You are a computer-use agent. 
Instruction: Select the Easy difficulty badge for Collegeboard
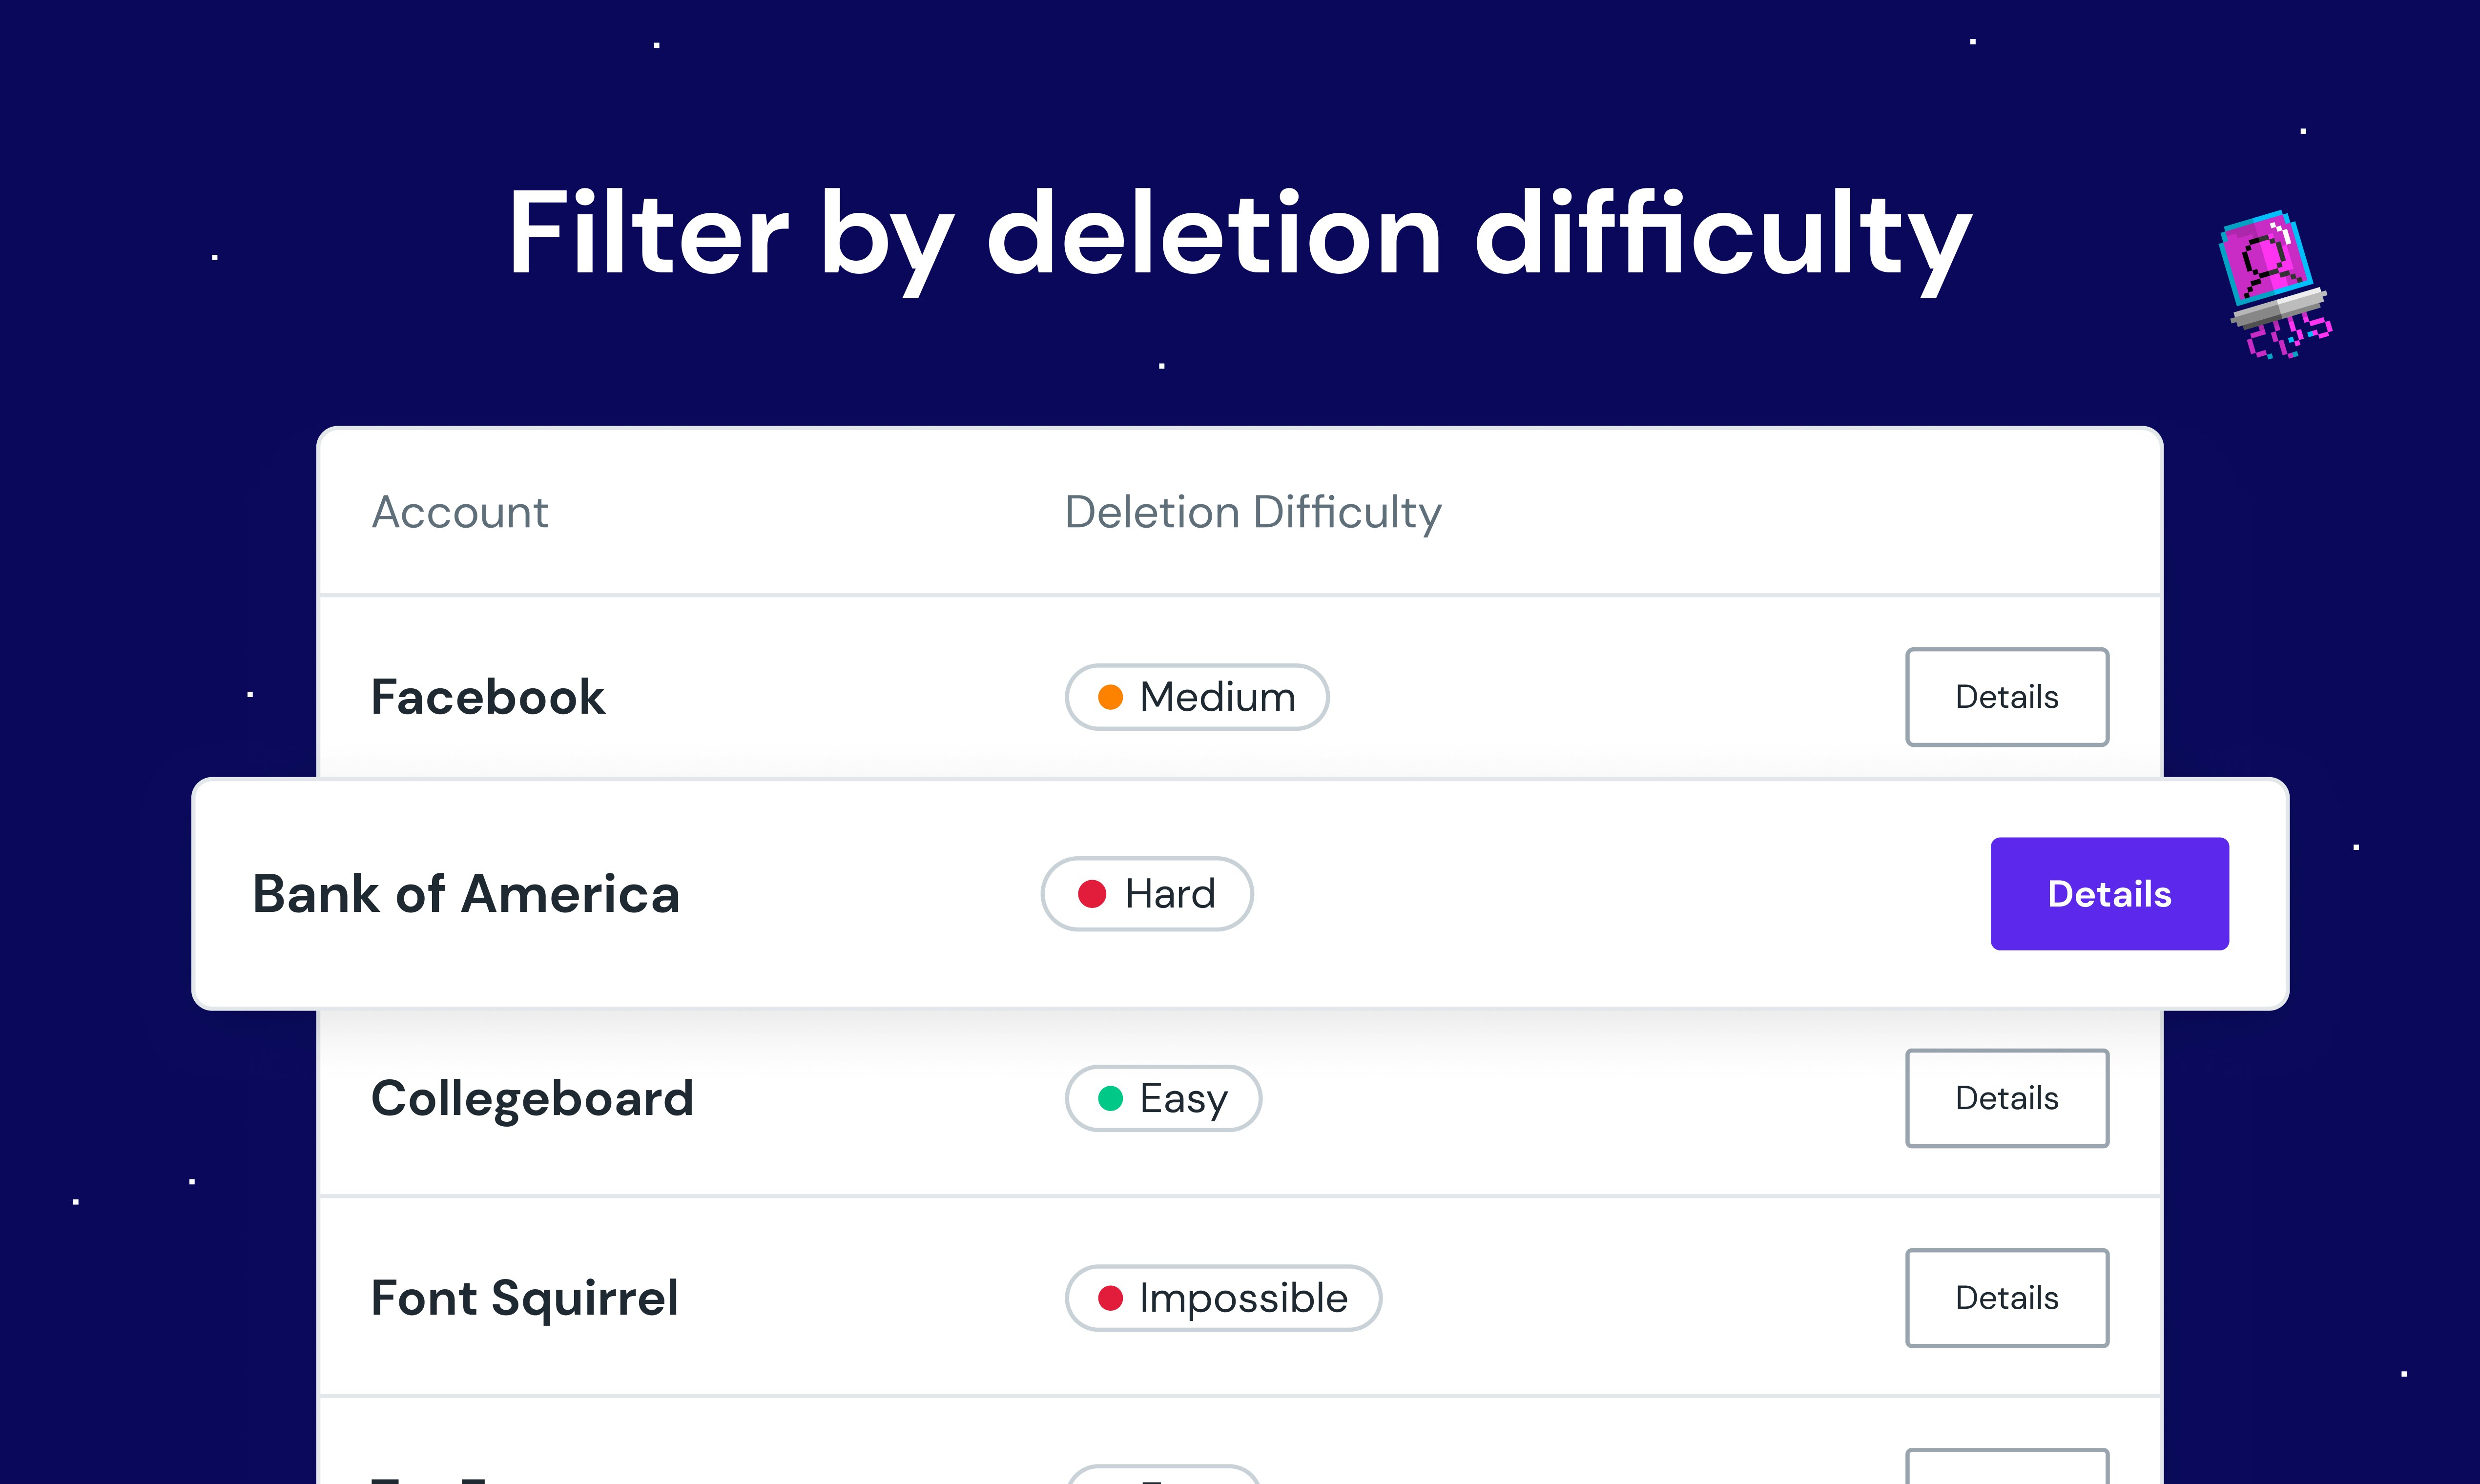(1163, 1098)
